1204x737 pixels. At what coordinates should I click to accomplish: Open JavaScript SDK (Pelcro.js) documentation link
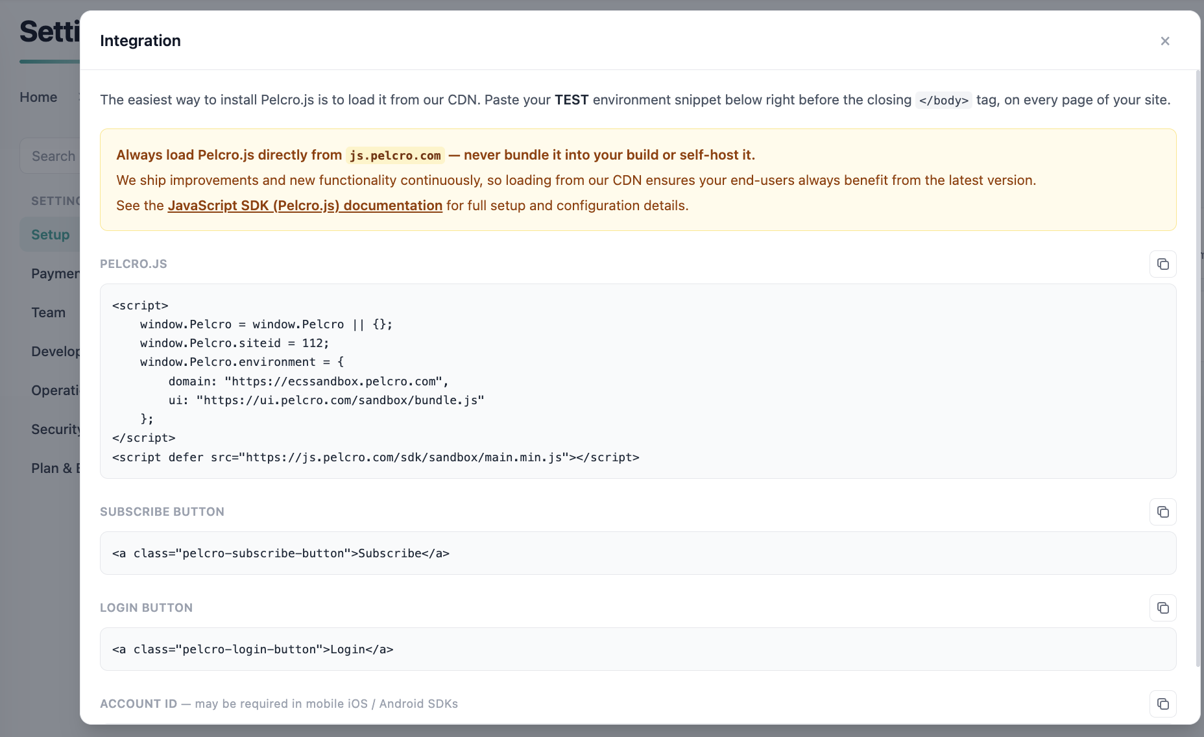[x=305, y=206]
